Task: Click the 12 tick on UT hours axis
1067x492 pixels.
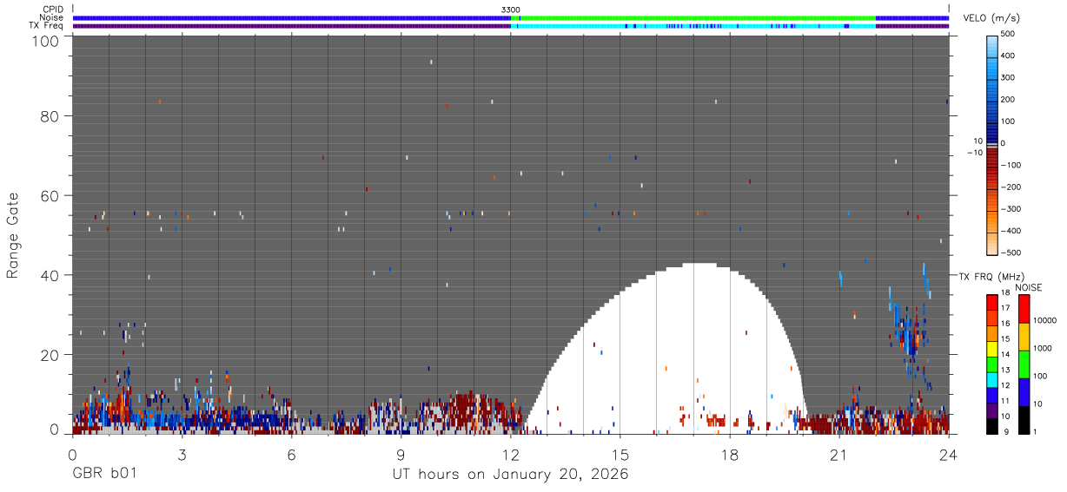Action: point(510,454)
